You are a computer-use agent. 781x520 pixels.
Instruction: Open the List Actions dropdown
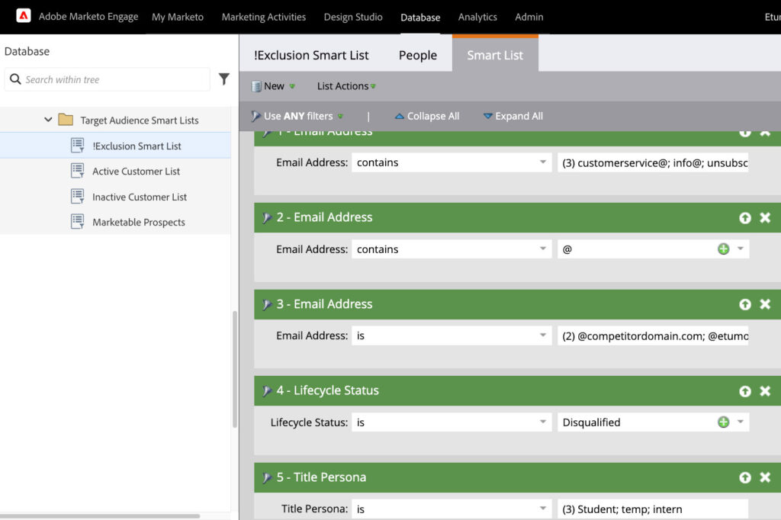[x=346, y=85]
